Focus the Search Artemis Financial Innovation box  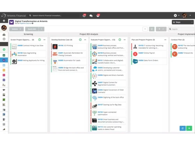[x=54, y=16]
